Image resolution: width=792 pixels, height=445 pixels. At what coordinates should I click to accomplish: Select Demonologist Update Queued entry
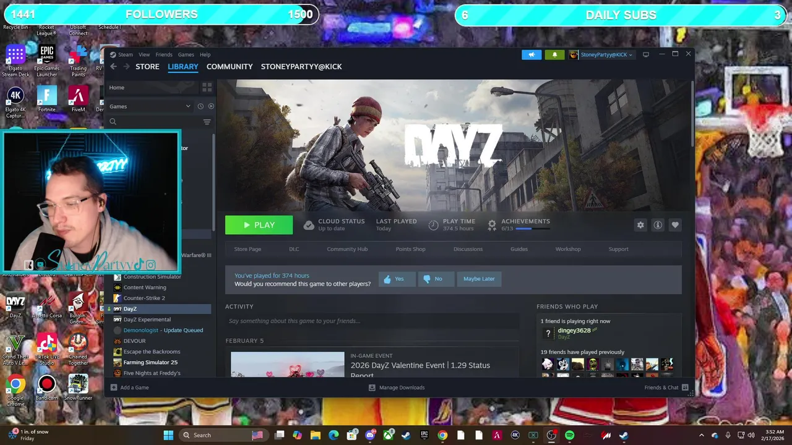pos(163,330)
